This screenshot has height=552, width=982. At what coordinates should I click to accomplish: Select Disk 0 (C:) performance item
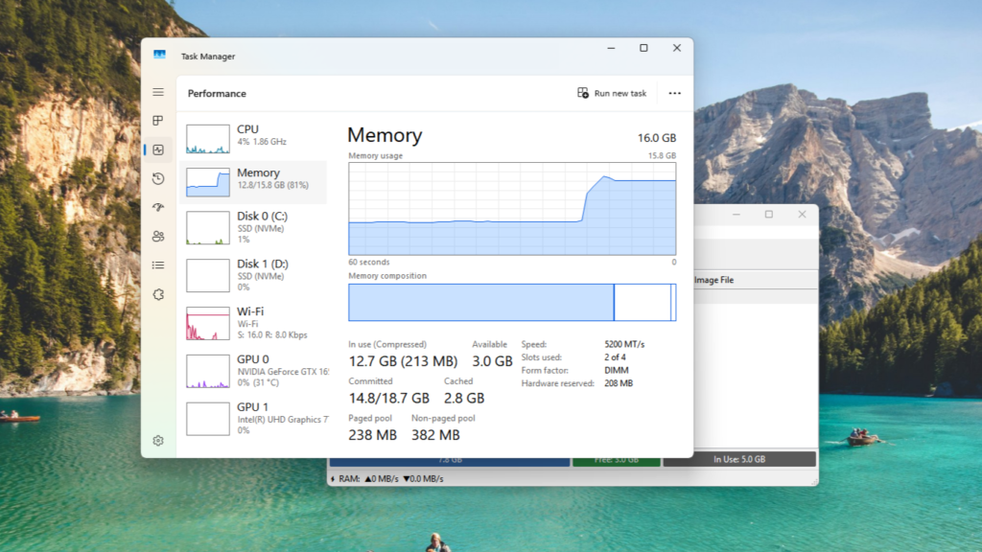click(x=254, y=228)
